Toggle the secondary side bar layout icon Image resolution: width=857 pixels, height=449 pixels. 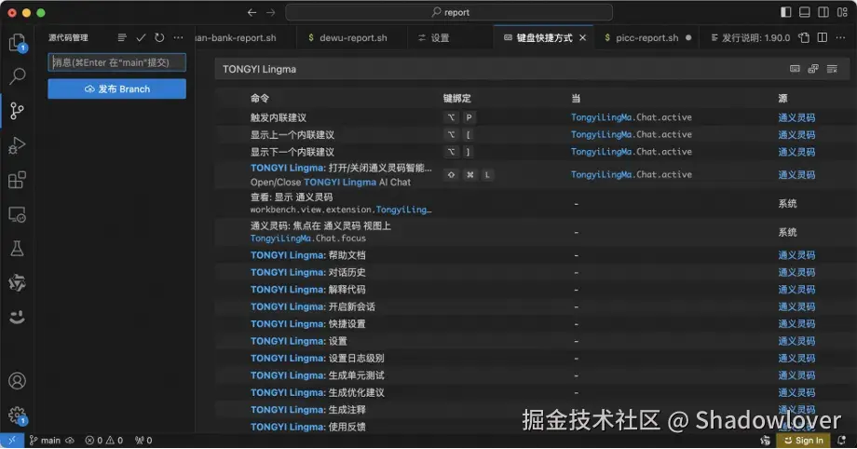823,12
